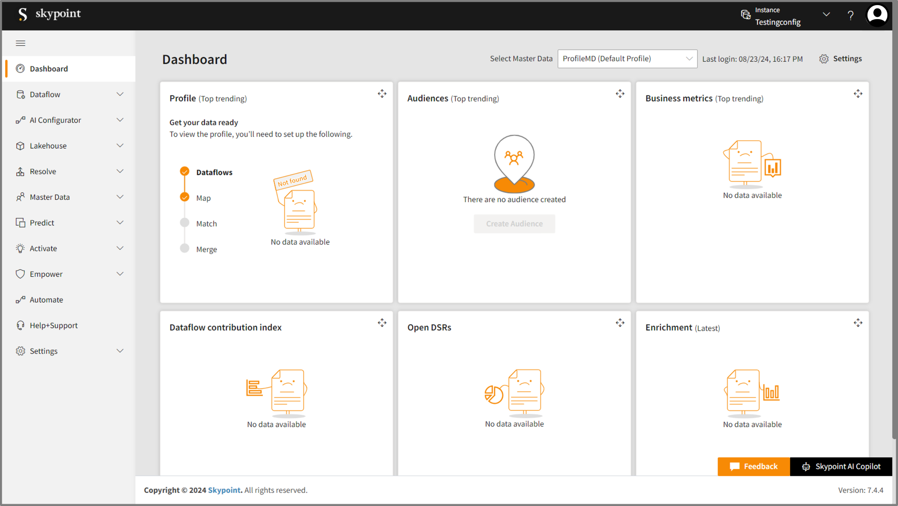The height and width of the screenshot is (506, 898).
Task: Select the Dataflows step checkmark
Action: 185,172
